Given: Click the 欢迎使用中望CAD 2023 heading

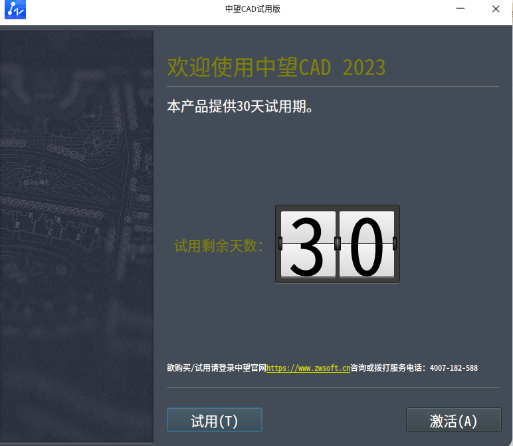Looking at the screenshot, I should 276,67.
